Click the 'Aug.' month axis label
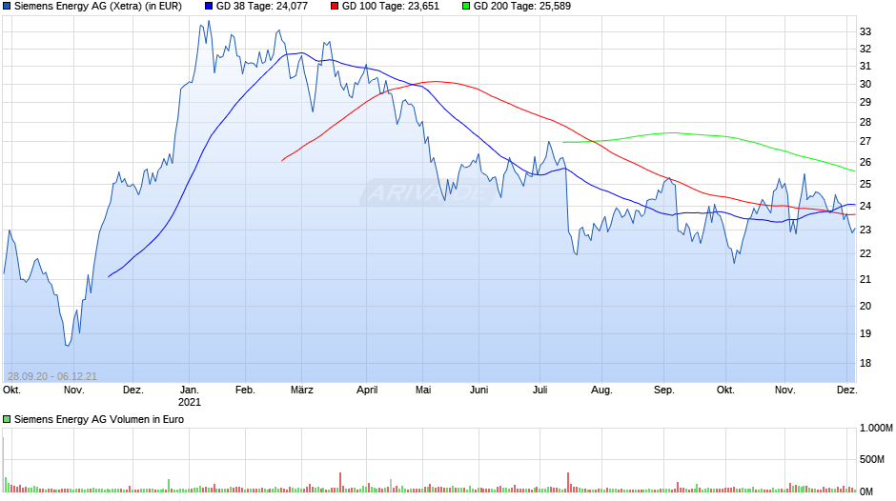 (601, 391)
